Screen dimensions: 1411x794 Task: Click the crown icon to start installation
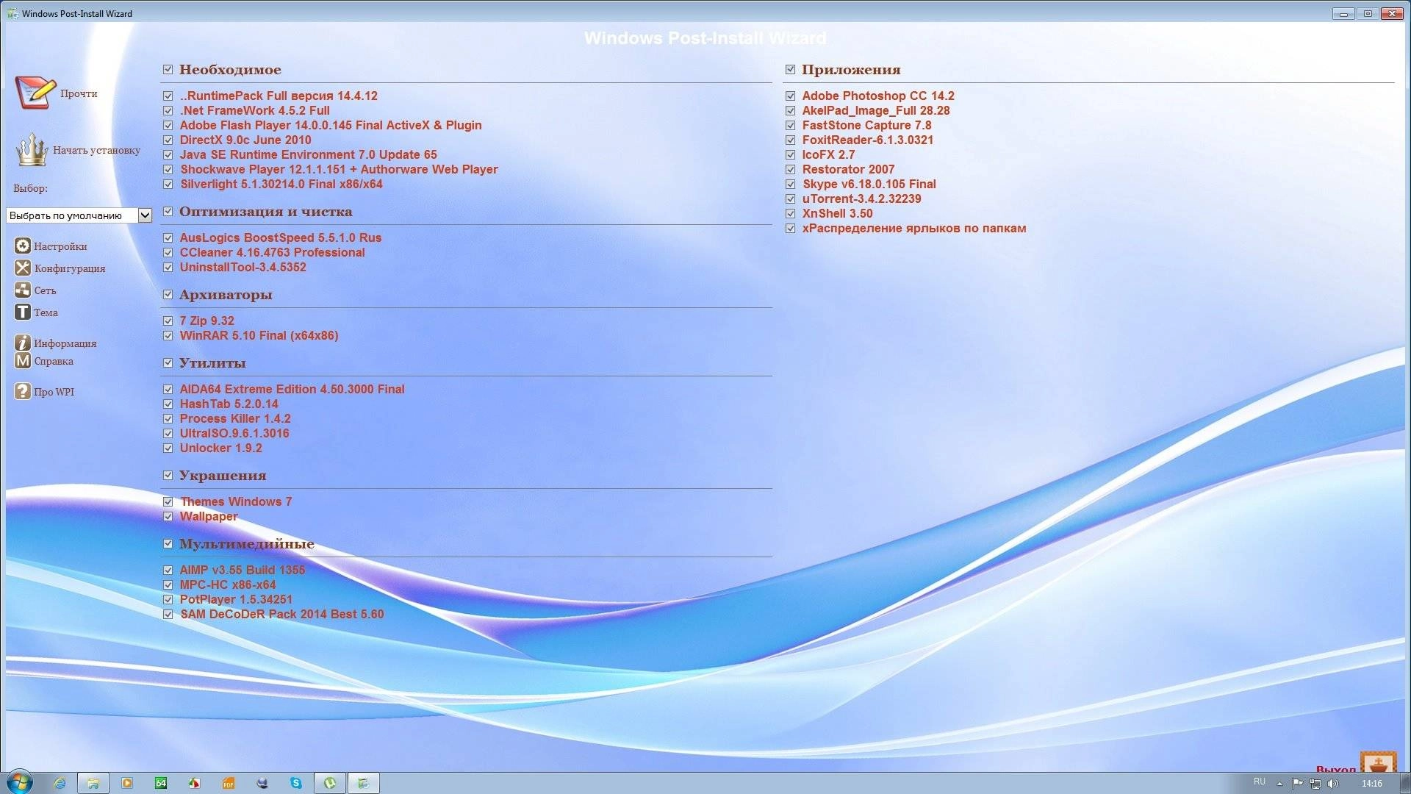(x=32, y=149)
